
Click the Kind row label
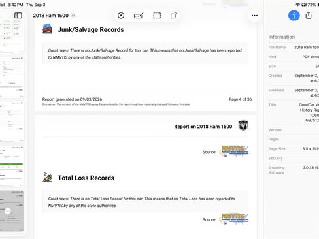(x=272, y=57)
